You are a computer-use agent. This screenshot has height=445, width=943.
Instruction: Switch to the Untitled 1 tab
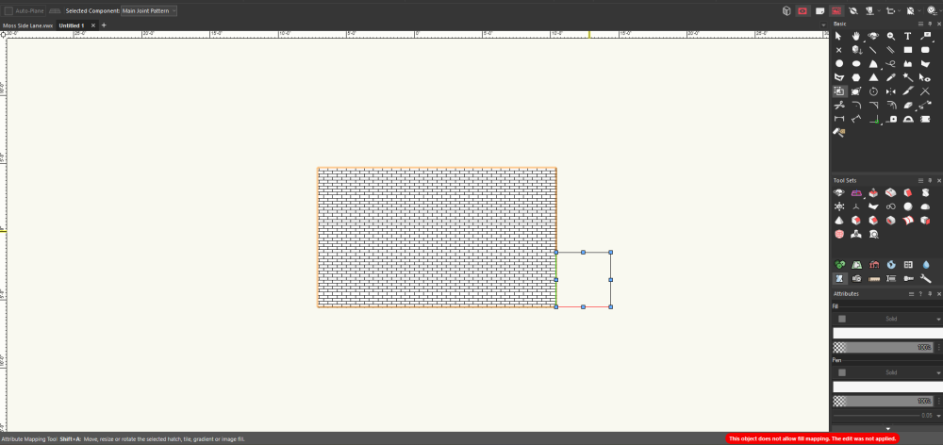click(71, 25)
